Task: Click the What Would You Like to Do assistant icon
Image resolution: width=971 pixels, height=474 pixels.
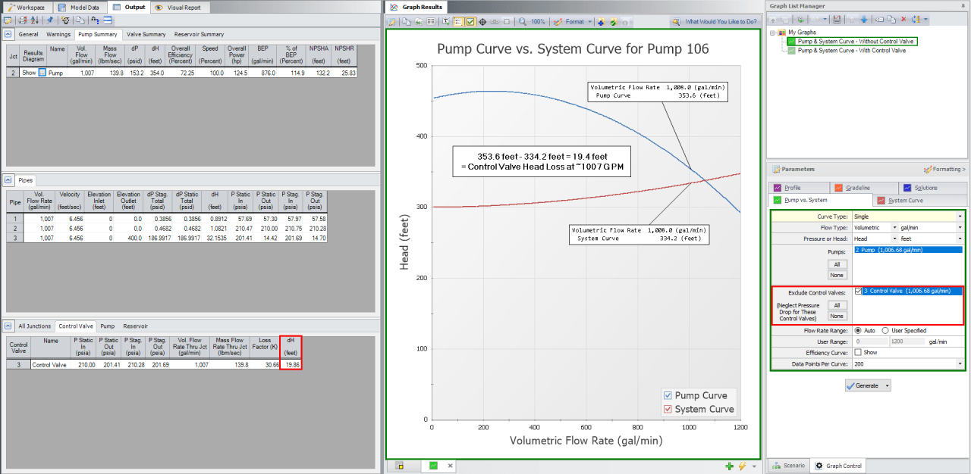Action: click(x=675, y=22)
